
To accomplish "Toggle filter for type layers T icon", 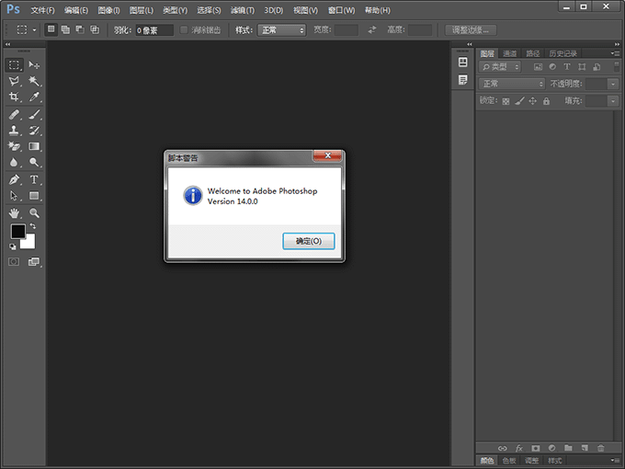I will pos(567,67).
